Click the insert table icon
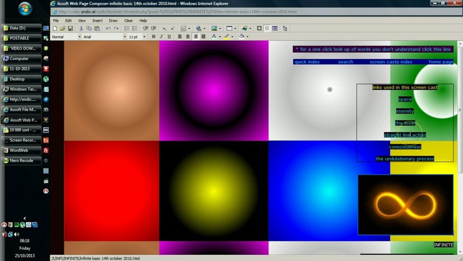This screenshot has height=261, width=463. coord(229,28)
